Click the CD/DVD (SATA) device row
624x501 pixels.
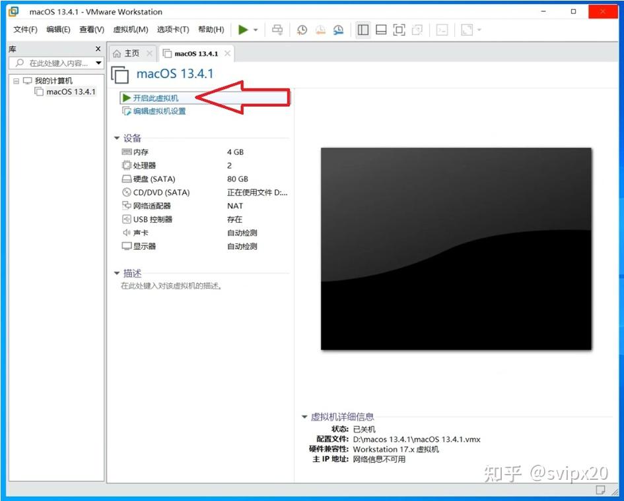coord(205,192)
